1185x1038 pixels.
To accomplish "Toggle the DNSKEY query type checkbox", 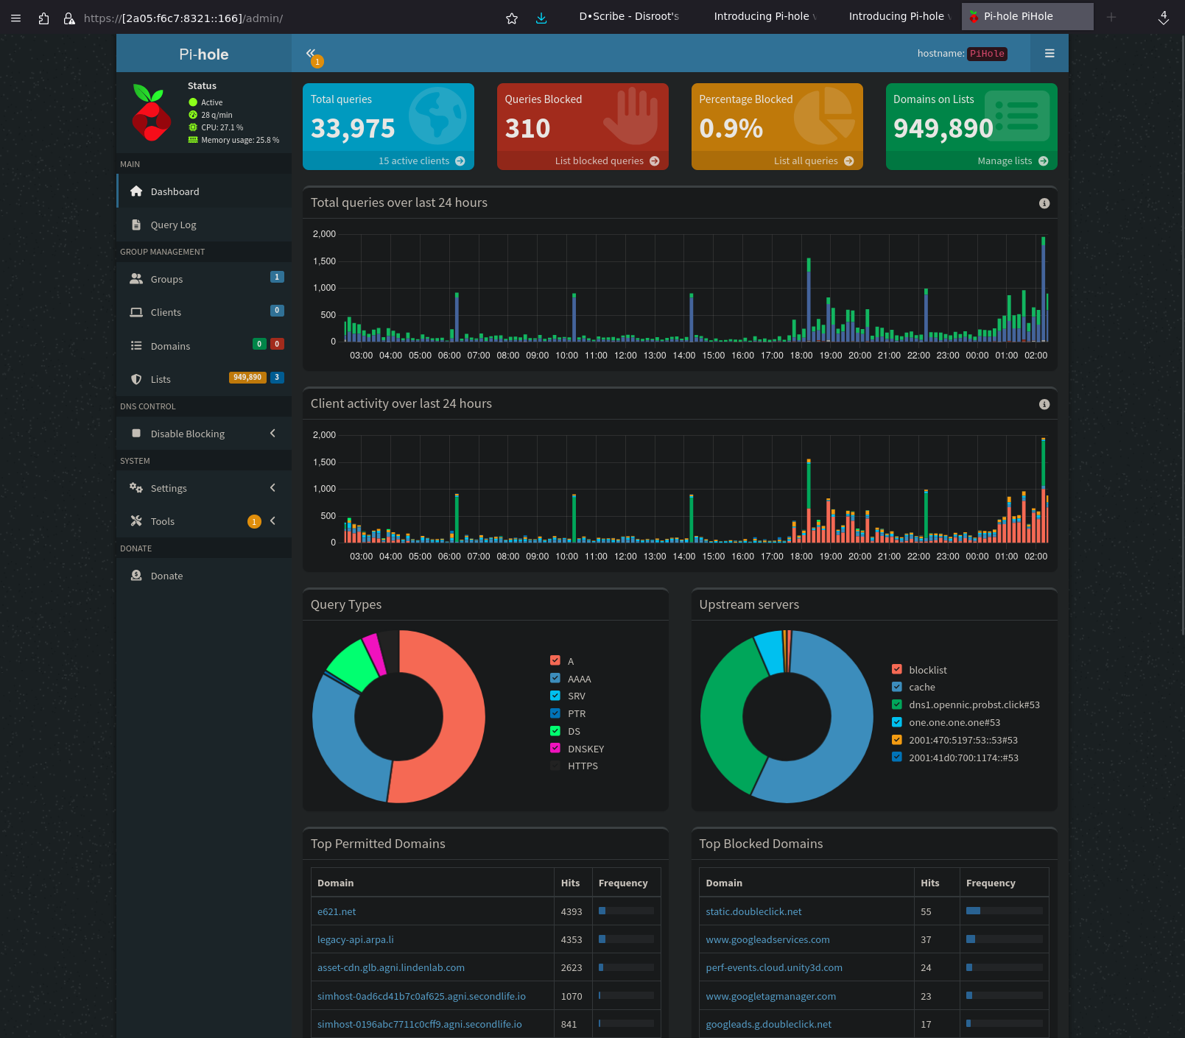I will click(x=555, y=748).
